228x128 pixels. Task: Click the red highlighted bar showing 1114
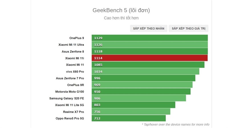coord(149,58)
